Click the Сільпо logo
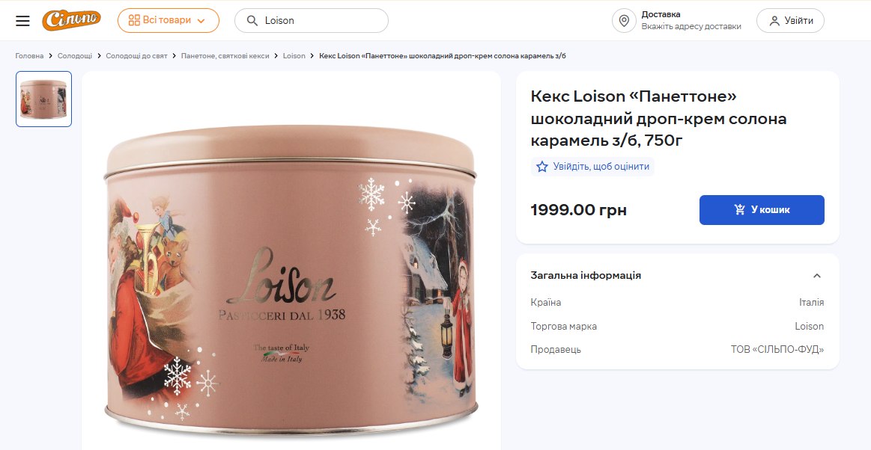871x450 pixels. click(72, 20)
